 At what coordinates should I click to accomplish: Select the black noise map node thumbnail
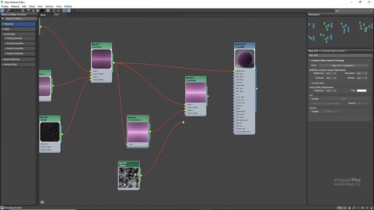point(50,132)
